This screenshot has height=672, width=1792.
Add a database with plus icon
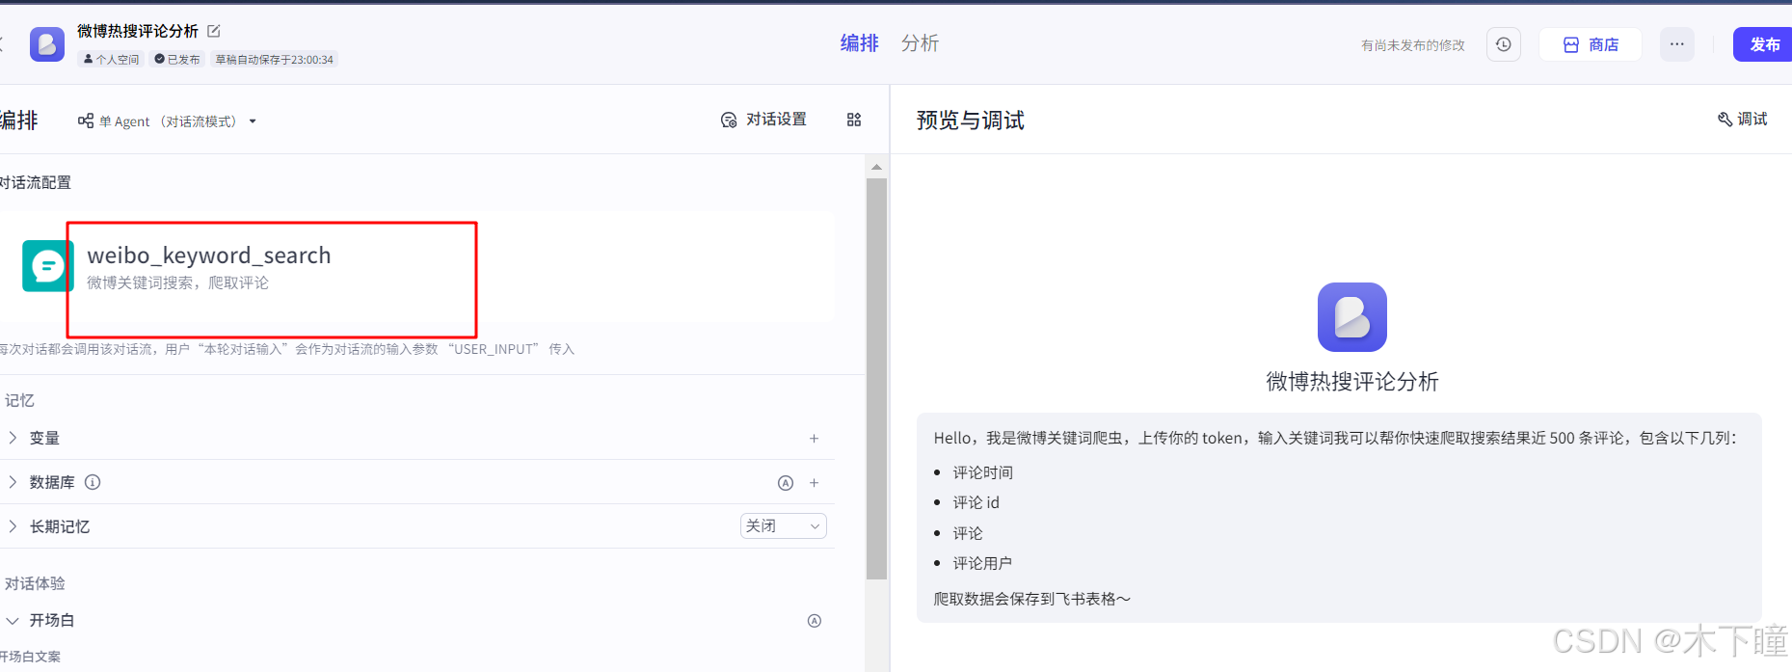[x=815, y=483]
